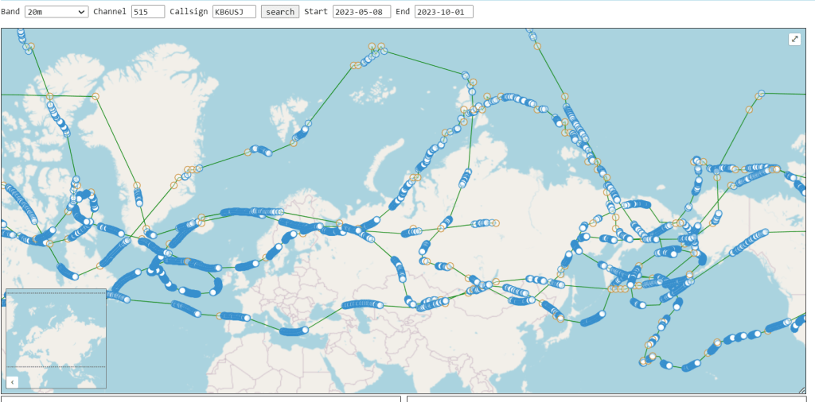This screenshot has height=402, width=815.
Task: Click the Start date field 2023-05-08
Action: point(361,12)
